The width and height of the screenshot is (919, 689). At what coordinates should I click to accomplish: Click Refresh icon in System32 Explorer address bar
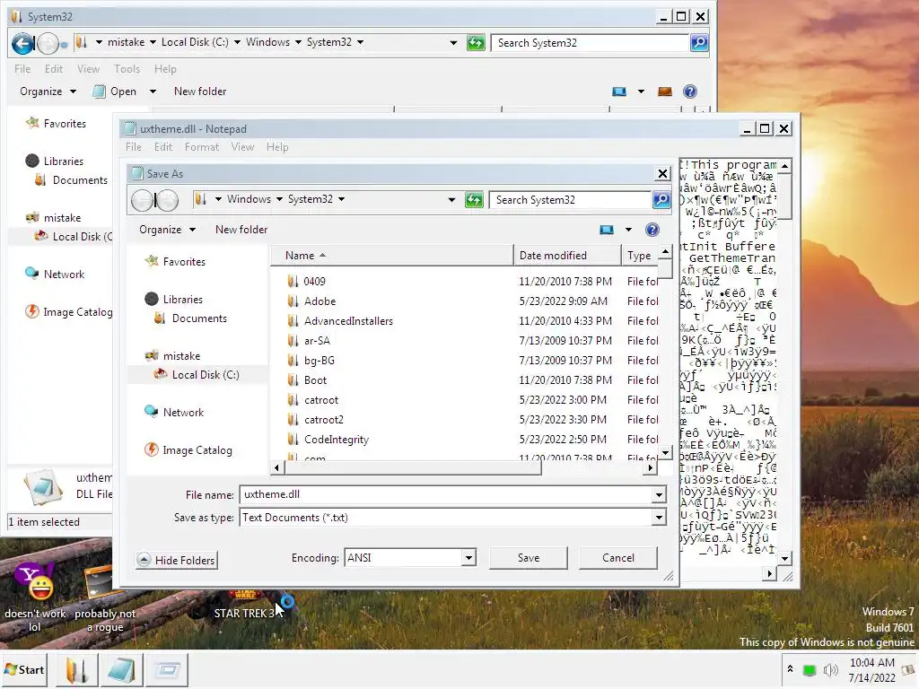point(476,43)
